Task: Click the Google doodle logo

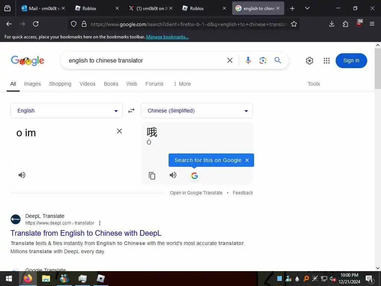Action: click(28, 61)
